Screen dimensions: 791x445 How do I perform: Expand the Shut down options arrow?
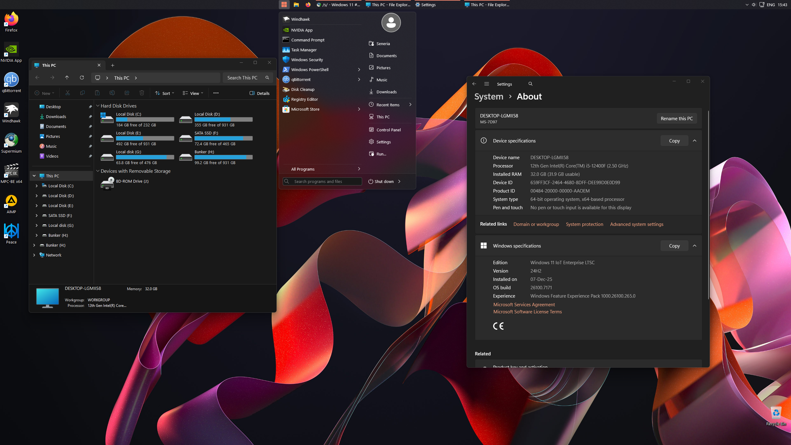[400, 181]
